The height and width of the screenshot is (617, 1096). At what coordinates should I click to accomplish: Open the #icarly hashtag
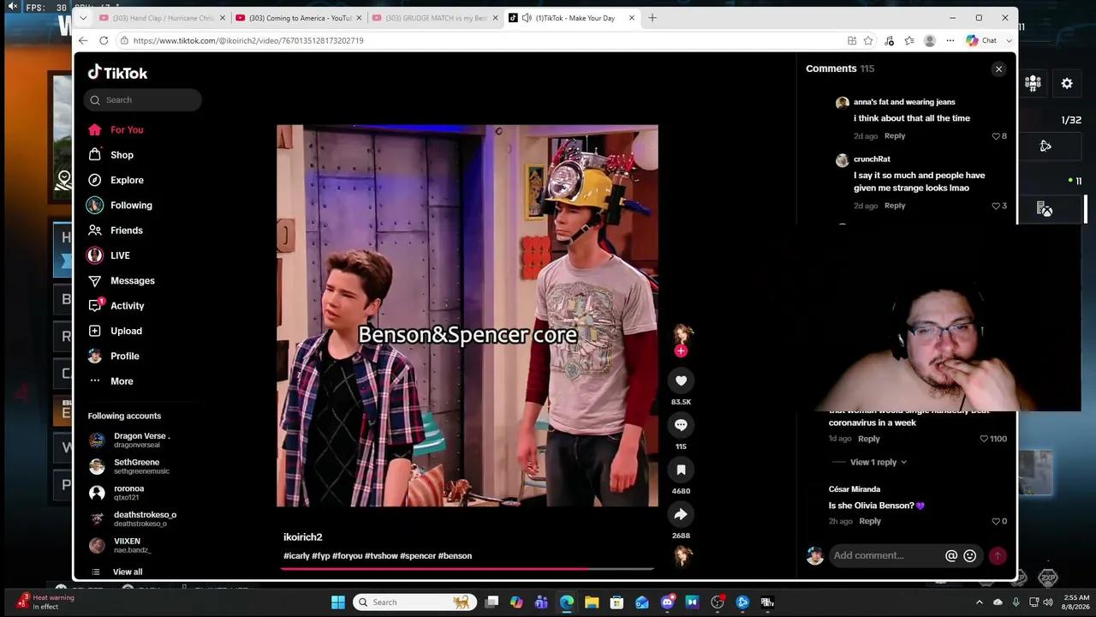point(296,556)
